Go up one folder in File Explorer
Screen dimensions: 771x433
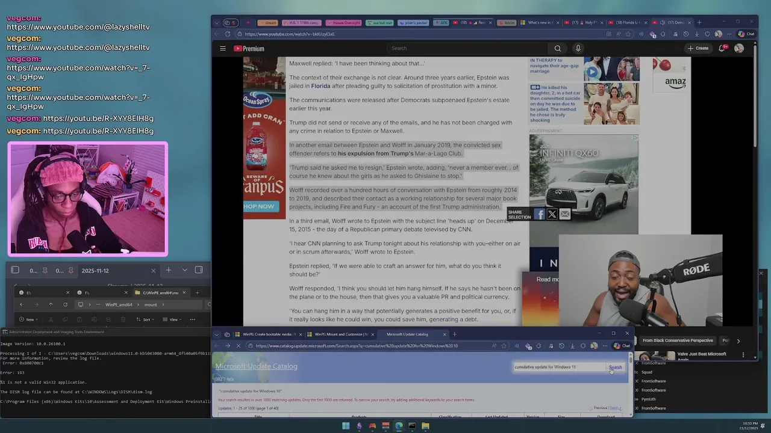tap(51, 304)
